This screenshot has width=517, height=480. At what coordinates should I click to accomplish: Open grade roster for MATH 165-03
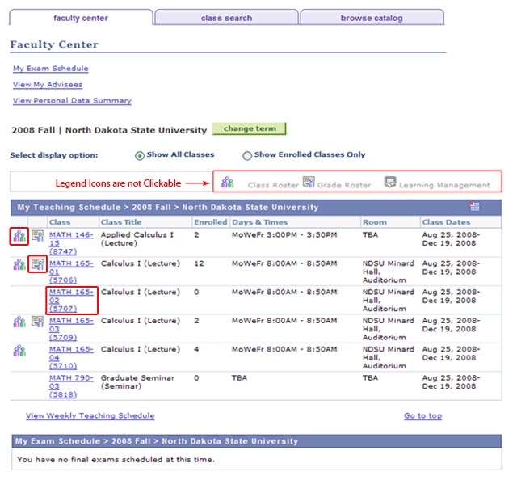coord(37,322)
